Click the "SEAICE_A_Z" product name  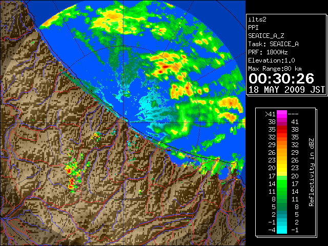(x=266, y=36)
